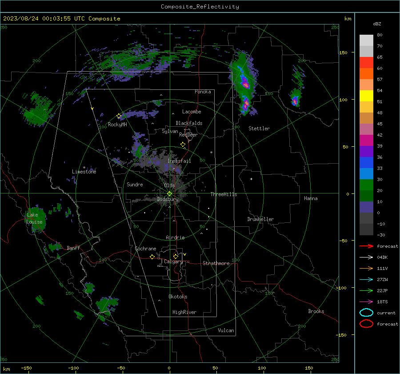This screenshot has height=374, width=400.
Task: Click the Stettler town label
Action: [259, 129]
